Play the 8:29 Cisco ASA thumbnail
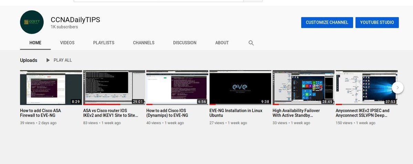Image resolution: width=413 pixels, height=164 pixels. pyautogui.click(x=51, y=87)
